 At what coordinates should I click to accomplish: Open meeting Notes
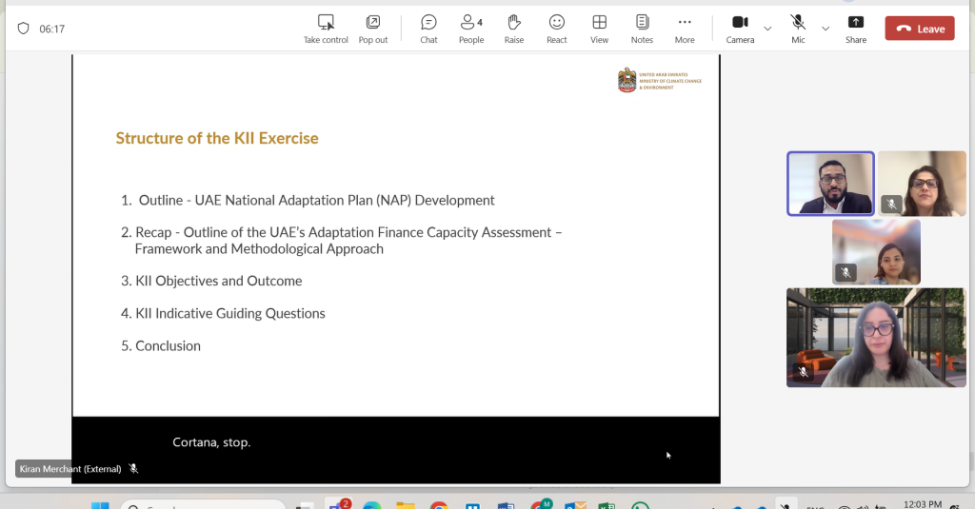[x=642, y=29]
